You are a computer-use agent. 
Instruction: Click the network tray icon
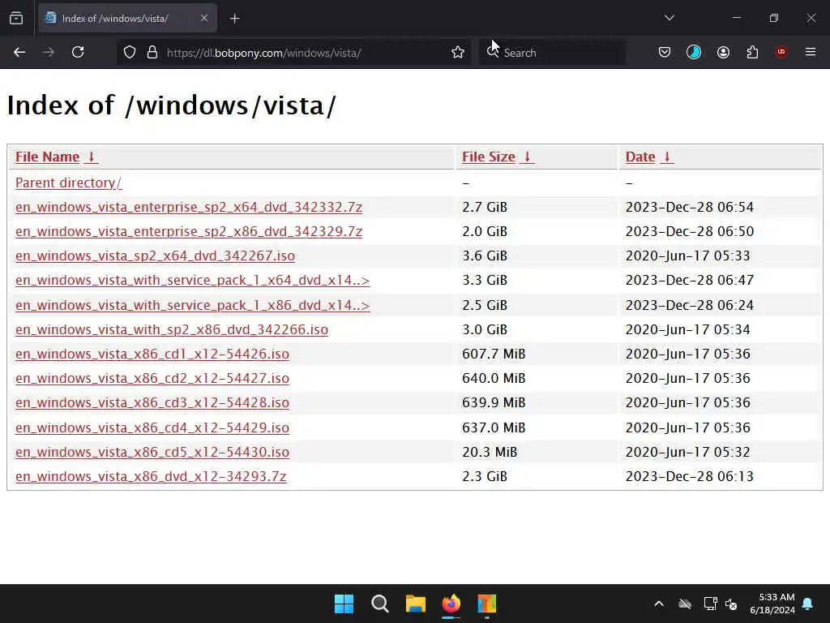pyautogui.click(x=710, y=604)
